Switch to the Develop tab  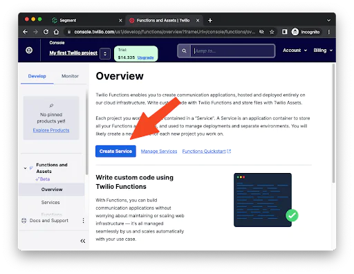click(x=37, y=76)
